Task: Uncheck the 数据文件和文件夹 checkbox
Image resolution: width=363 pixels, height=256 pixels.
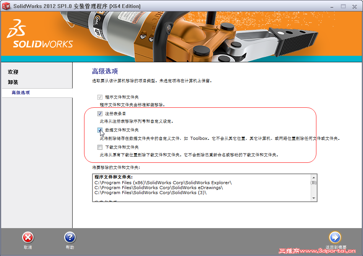Action: pos(100,130)
